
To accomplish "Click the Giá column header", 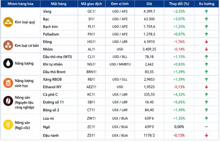I will (x=149, y=4).
